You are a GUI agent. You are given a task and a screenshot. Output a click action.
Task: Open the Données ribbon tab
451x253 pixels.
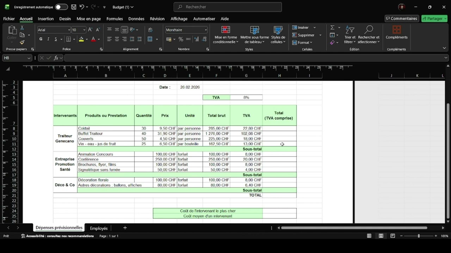coord(136,19)
